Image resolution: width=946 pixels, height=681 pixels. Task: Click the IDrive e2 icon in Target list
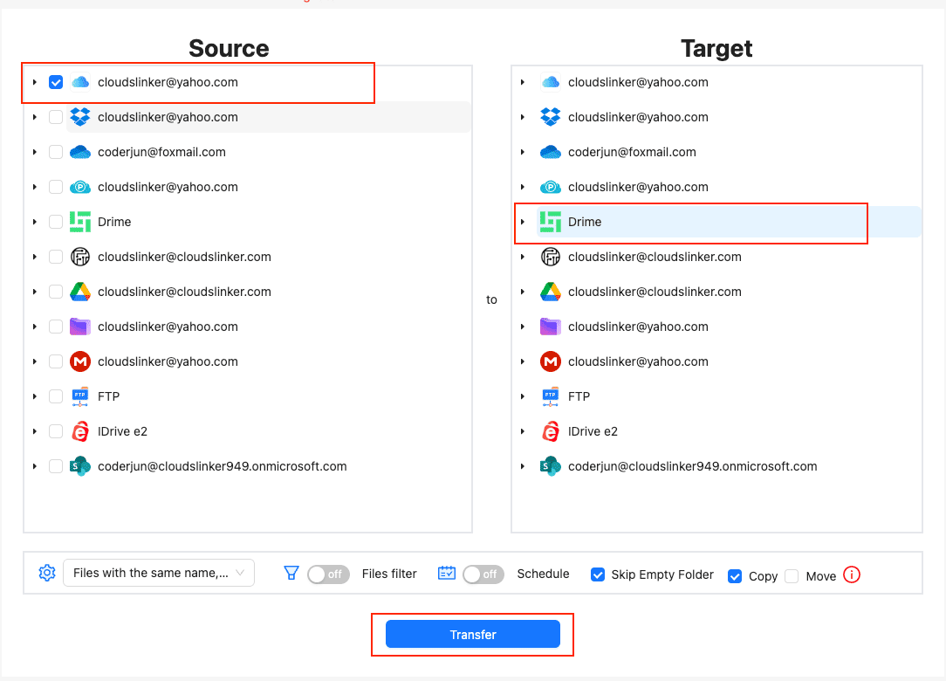coord(550,431)
